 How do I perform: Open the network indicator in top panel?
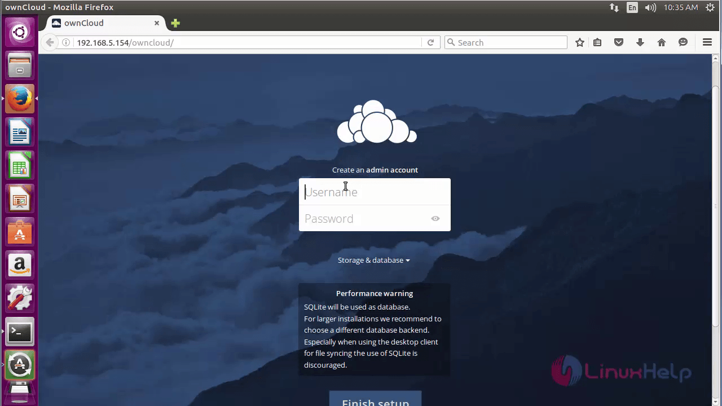pyautogui.click(x=614, y=7)
